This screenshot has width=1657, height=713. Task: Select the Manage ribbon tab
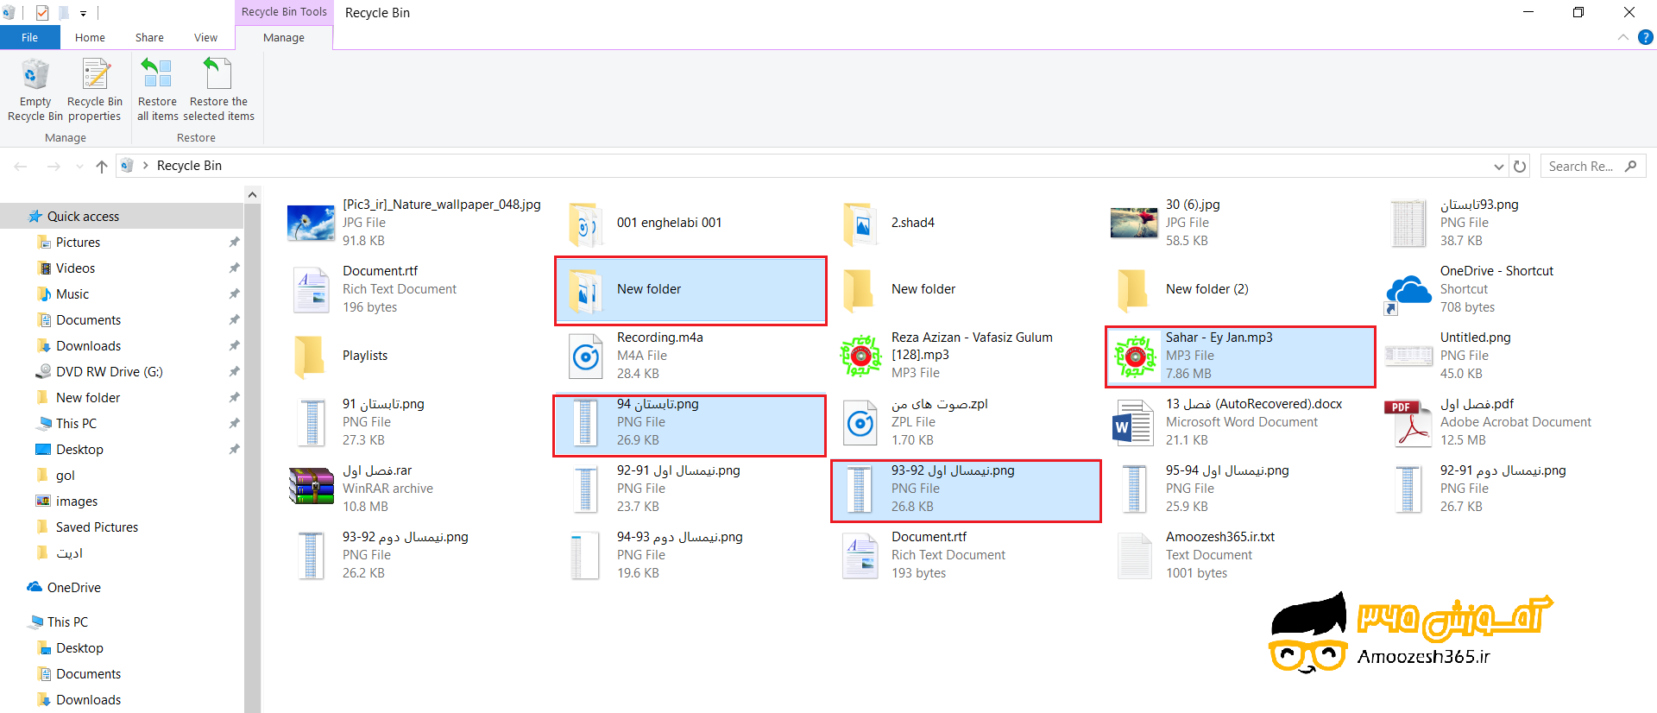pyautogui.click(x=284, y=37)
